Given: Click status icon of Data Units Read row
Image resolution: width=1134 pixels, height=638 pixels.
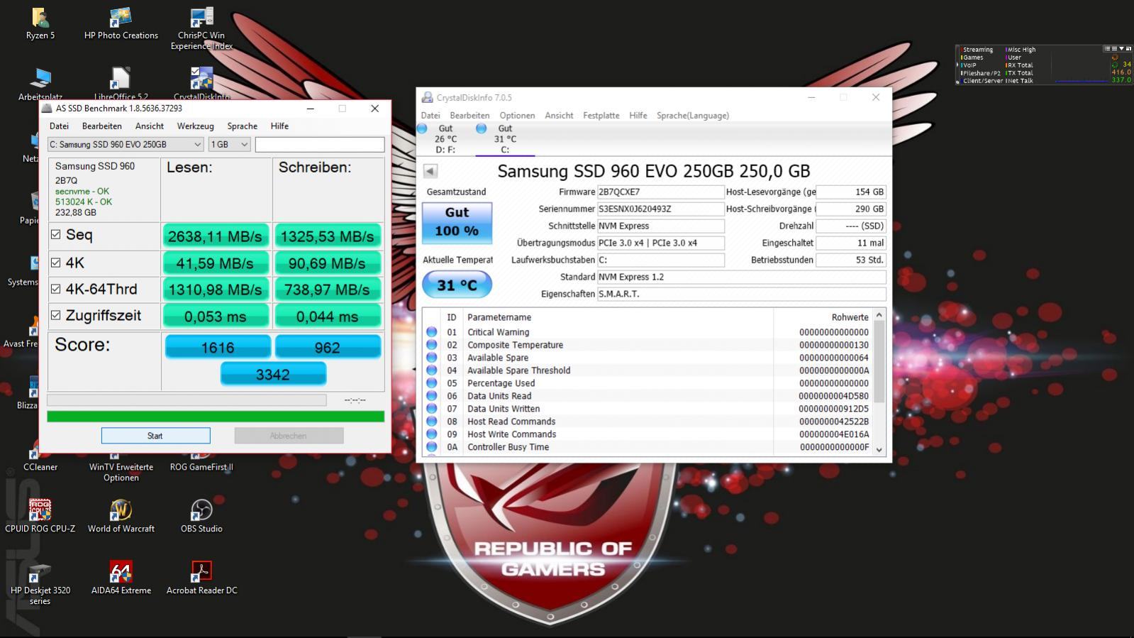Looking at the screenshot, I should (x=431, y=396).
